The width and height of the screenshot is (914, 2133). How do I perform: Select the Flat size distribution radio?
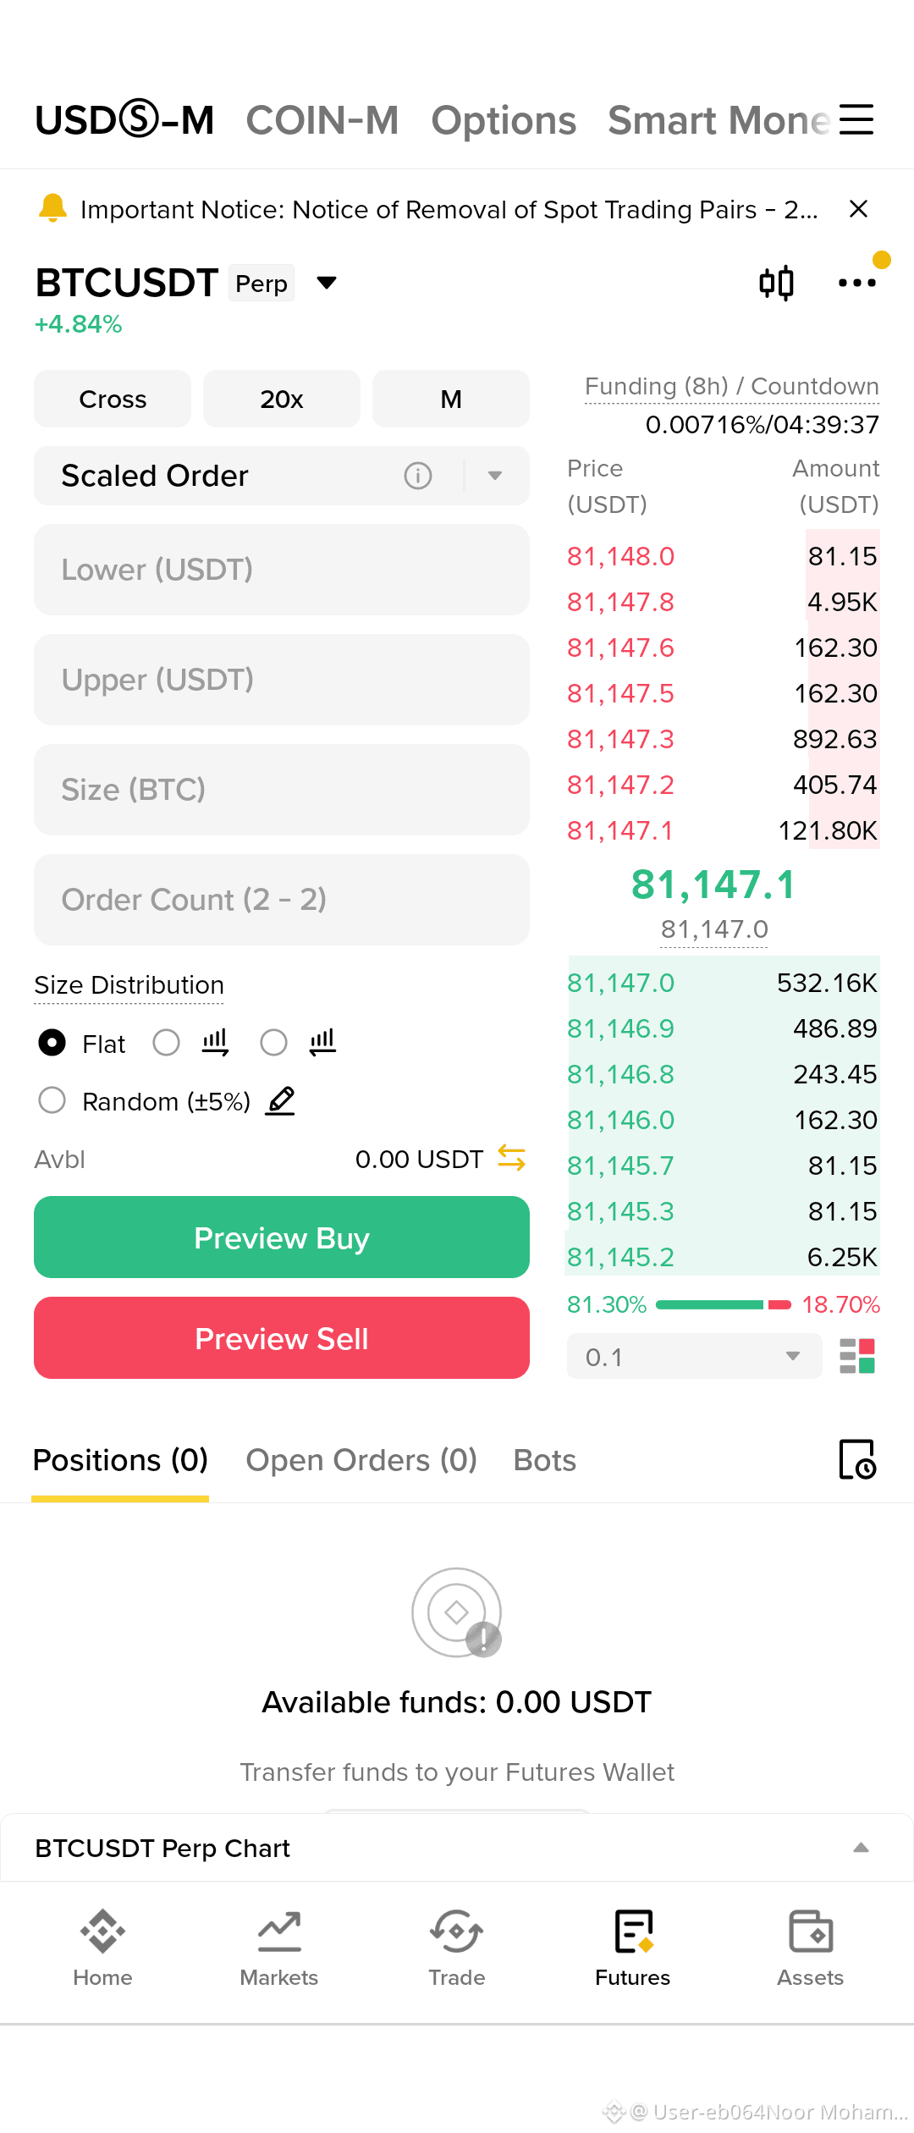[52, 1043]
